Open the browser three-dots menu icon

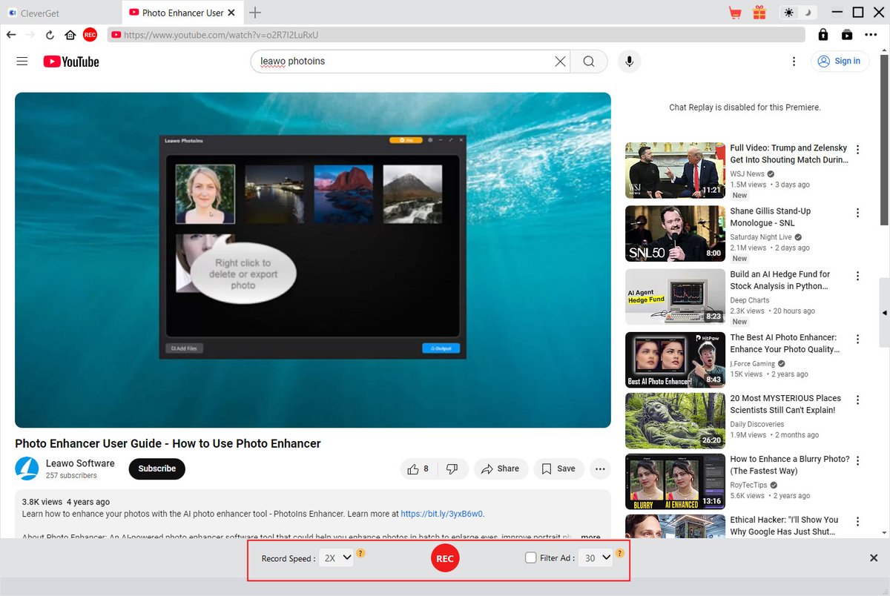871,34
